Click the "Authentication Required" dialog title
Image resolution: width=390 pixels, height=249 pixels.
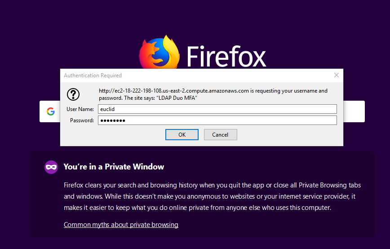point(93,76)
